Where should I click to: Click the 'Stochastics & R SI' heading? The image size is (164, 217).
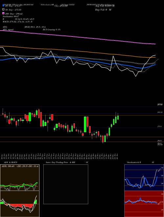click(140, 162)
